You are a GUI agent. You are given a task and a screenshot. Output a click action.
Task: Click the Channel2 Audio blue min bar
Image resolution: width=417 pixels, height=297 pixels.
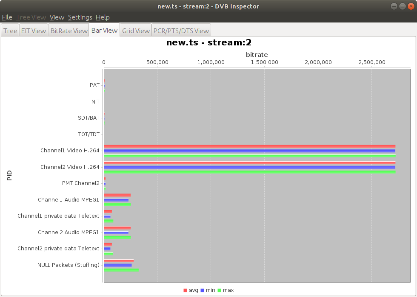(x=116, y=233)
